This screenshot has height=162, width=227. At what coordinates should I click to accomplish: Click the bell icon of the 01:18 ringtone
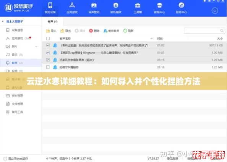click(x=55, y=67)
